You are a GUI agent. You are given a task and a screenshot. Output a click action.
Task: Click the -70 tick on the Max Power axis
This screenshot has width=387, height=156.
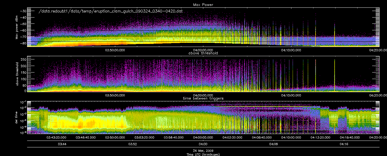coord(24,37)
